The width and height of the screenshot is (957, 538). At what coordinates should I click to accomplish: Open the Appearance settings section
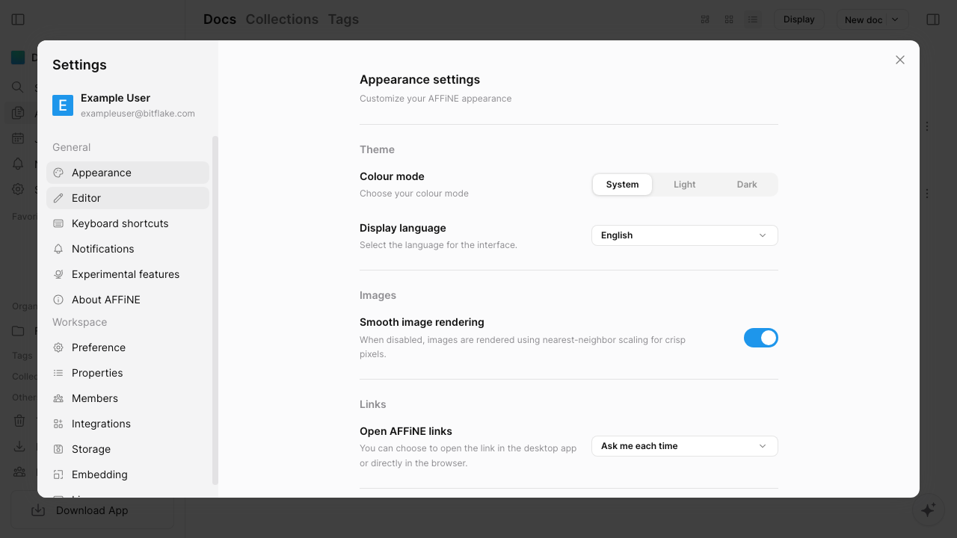(x=128, y=173)
